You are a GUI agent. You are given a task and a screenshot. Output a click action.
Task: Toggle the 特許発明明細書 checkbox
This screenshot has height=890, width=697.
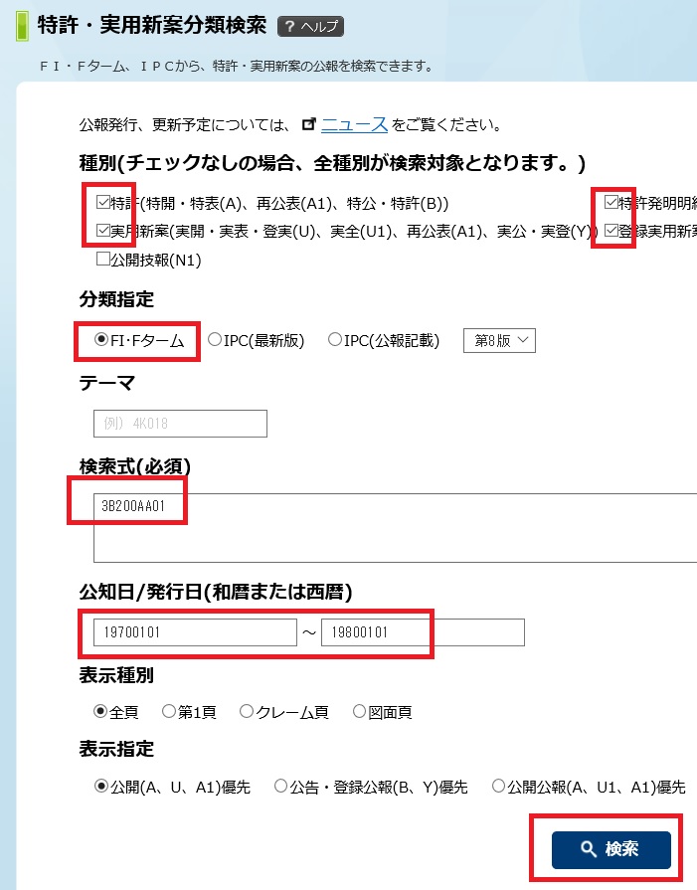(610, 202)
